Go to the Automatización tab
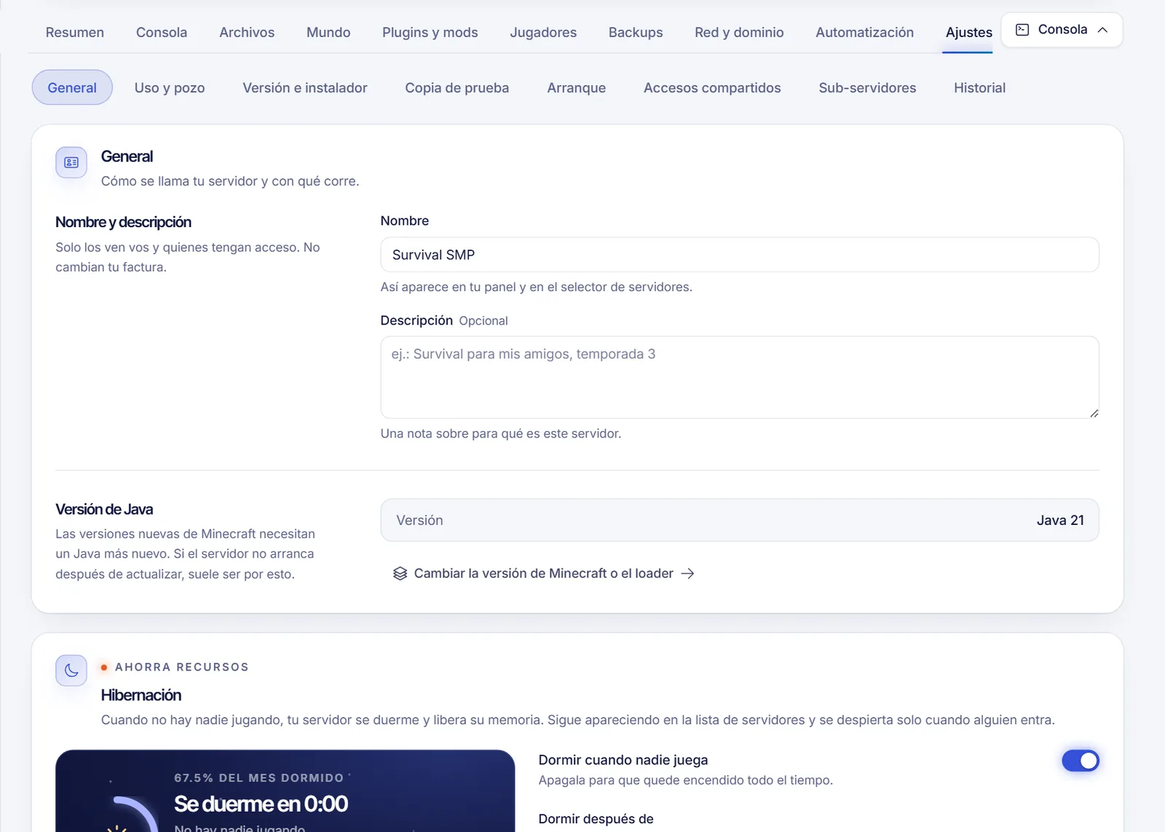This screenshot has width=1165, height=832. tap(864, 33)
